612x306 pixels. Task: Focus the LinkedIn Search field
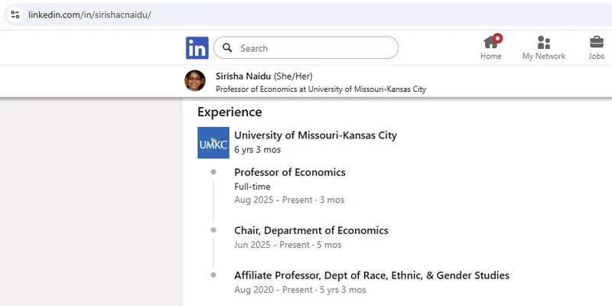click(306, 48)
